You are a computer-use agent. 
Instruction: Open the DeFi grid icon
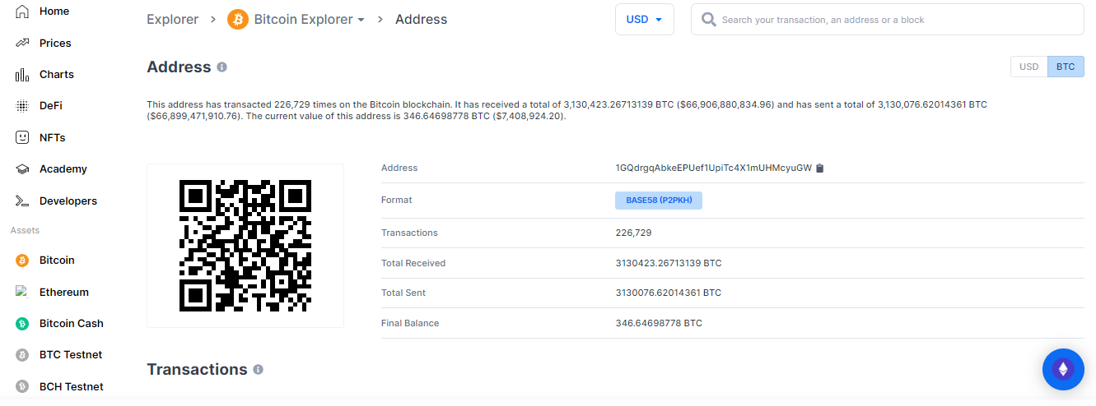[x=22, y=106]
